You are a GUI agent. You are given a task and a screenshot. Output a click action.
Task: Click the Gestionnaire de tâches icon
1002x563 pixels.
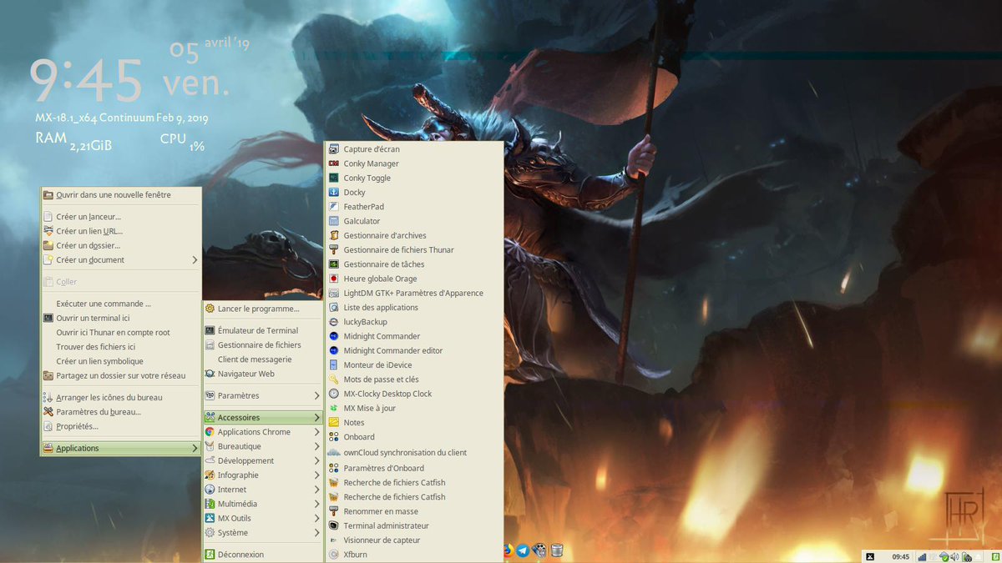[x=334, y=264]
